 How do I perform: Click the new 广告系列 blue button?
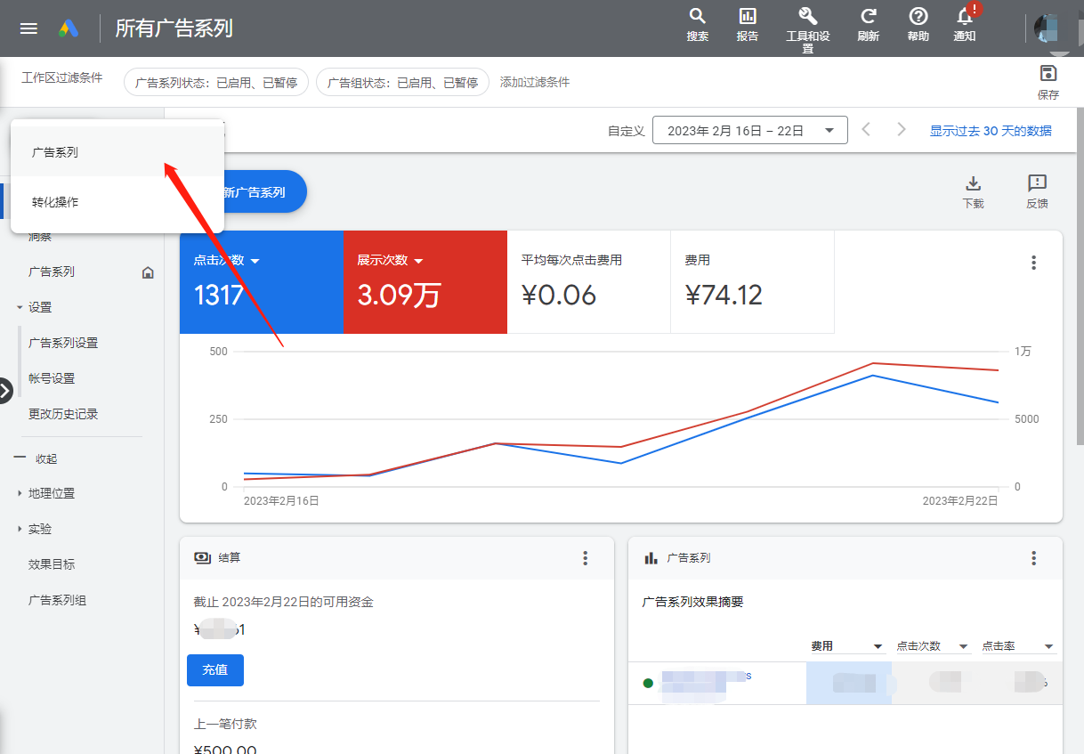264,191
